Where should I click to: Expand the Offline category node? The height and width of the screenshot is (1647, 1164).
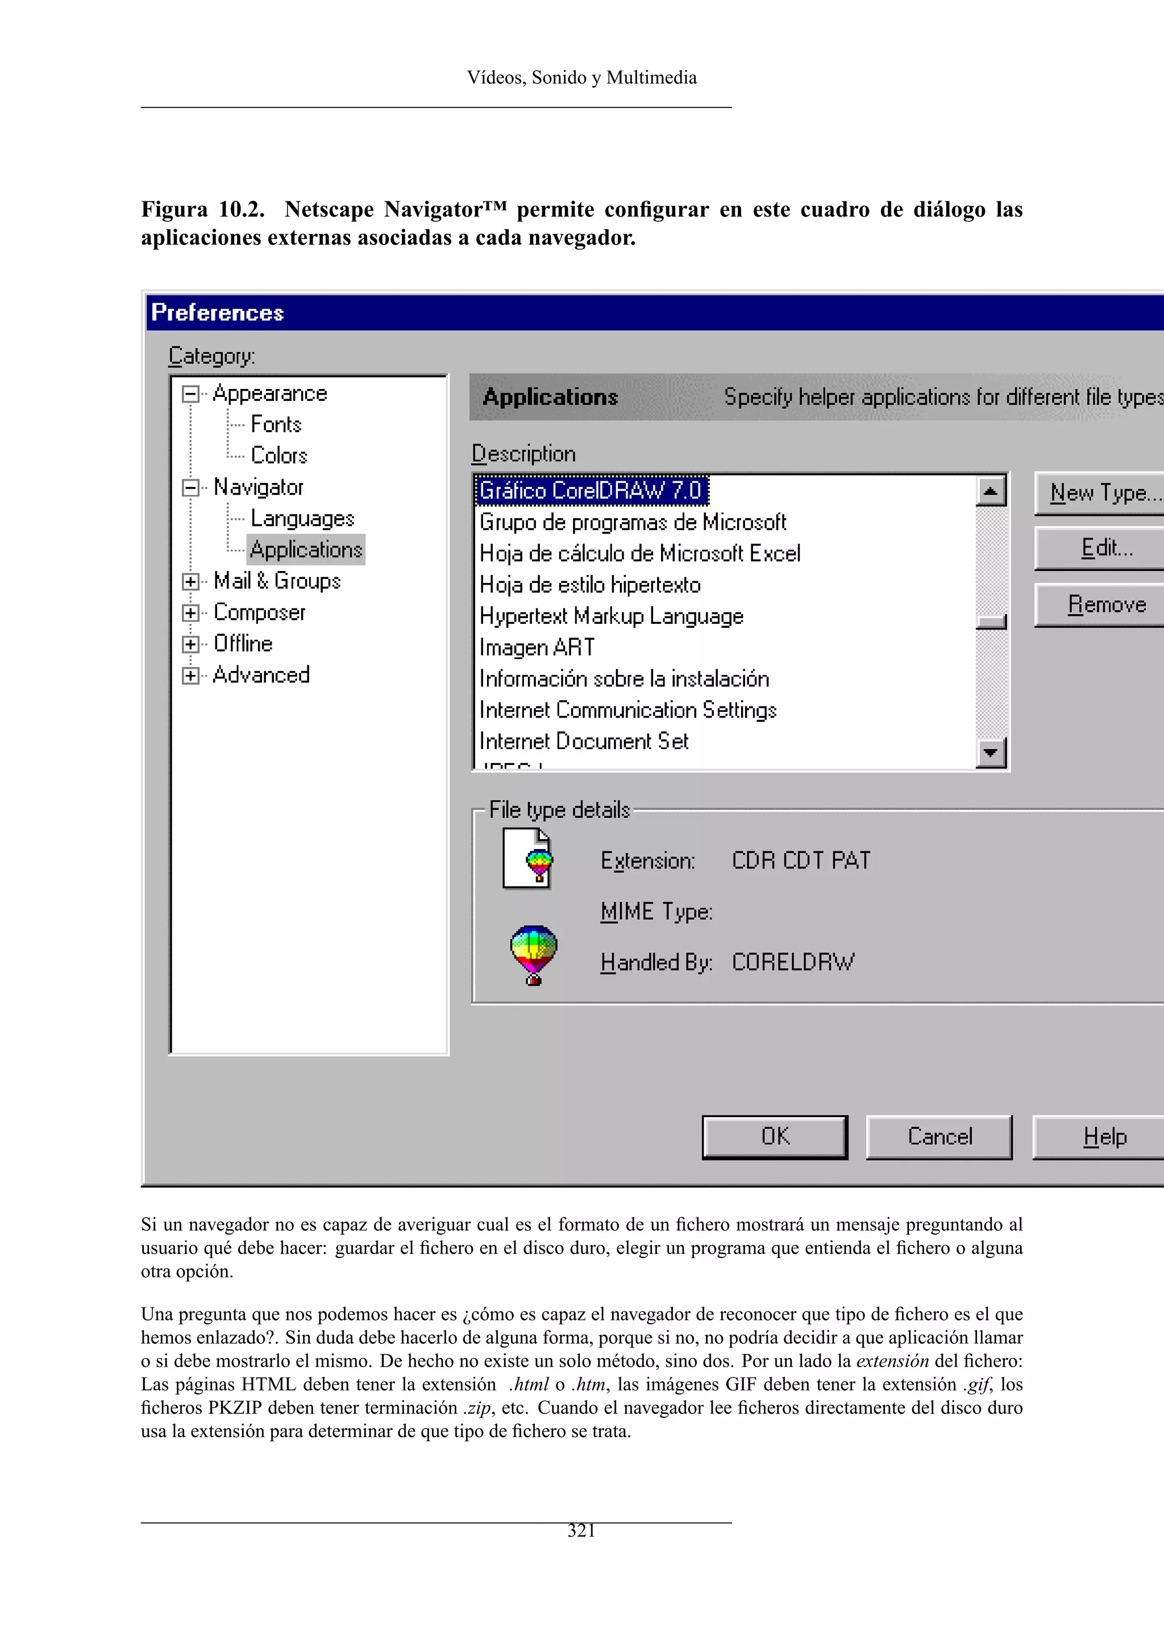tap(190, 644)
